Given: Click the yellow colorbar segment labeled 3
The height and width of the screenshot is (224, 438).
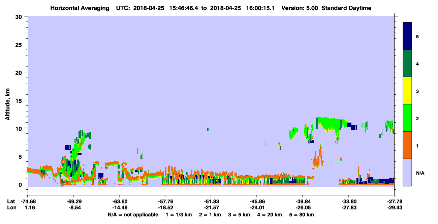Looking at the screenshot, I should [407, 91].
